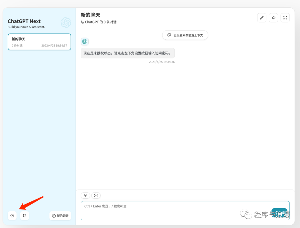The height and width of the screenshot is (228, 300).
Task: Click the 与 ChatGPT 的 0 条对话 subtitle
Action: point(99,22)
